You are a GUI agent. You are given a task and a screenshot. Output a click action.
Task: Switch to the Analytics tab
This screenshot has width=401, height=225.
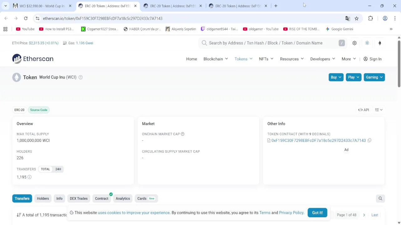coord(123,198)
